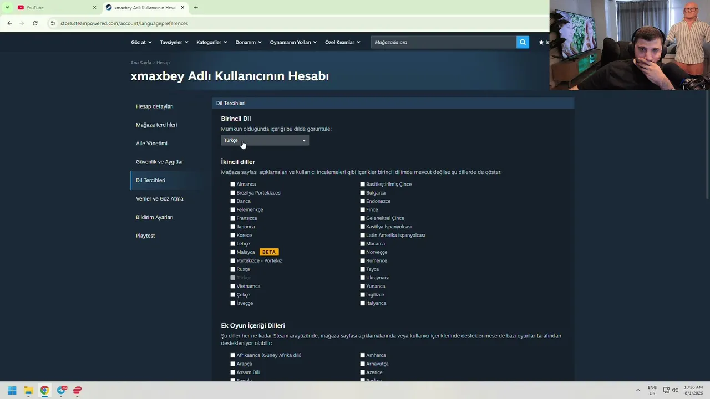The width and height of the screenshot is (710, 399).
Task: Check the Endonezce checkbox
Action: click(363, 201)
